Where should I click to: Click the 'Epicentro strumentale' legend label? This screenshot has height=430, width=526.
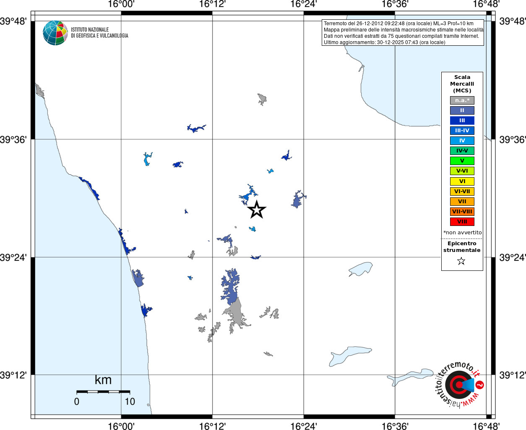tap(462, 247)
